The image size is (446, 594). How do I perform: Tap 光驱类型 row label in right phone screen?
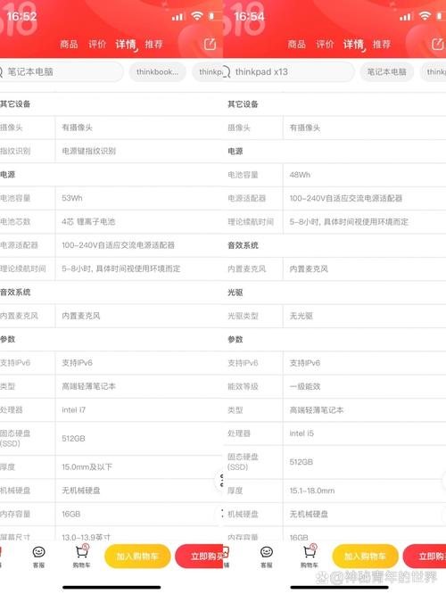243,316
